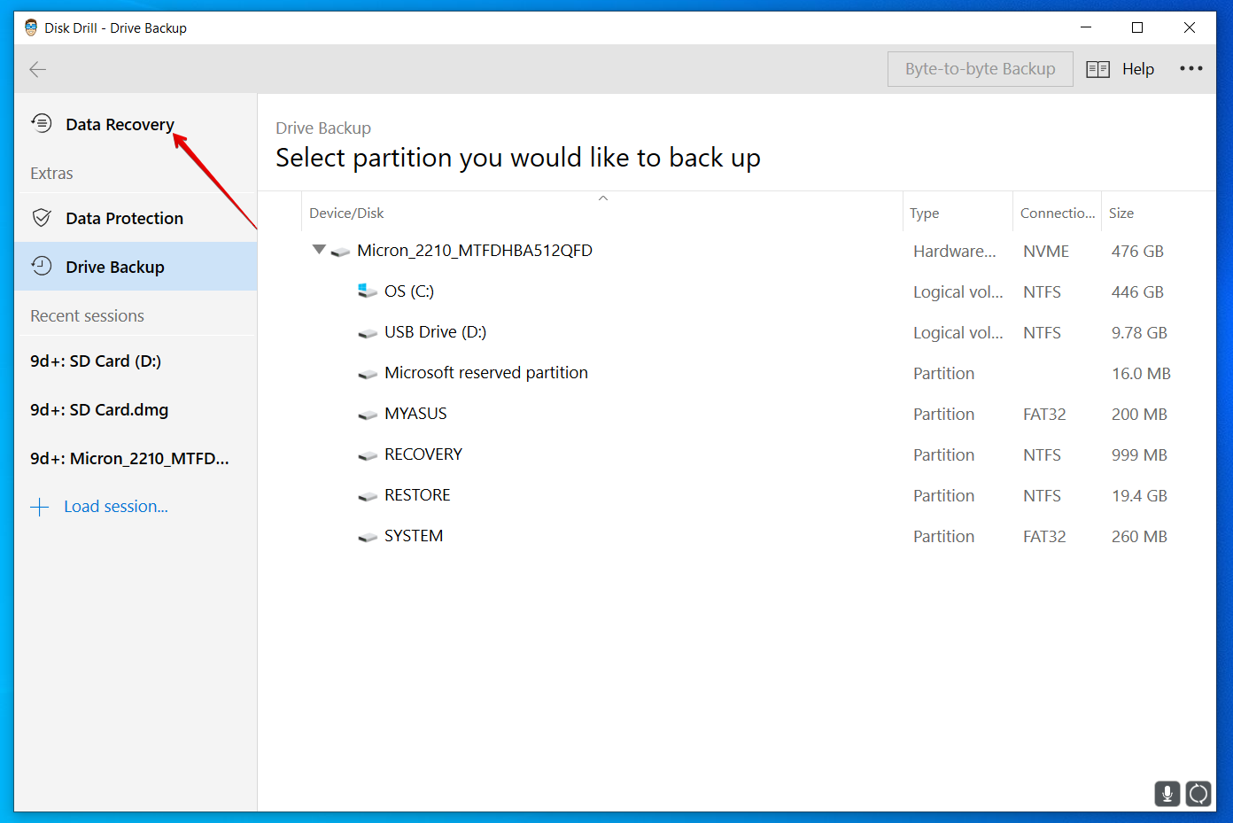The image size is (1233, 823).
Task: Sort by the Type column header
Action: pos(958,213)
